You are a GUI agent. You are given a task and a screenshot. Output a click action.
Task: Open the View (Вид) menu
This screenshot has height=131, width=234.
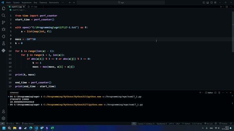pyautogui.click(x=35, y=3)
